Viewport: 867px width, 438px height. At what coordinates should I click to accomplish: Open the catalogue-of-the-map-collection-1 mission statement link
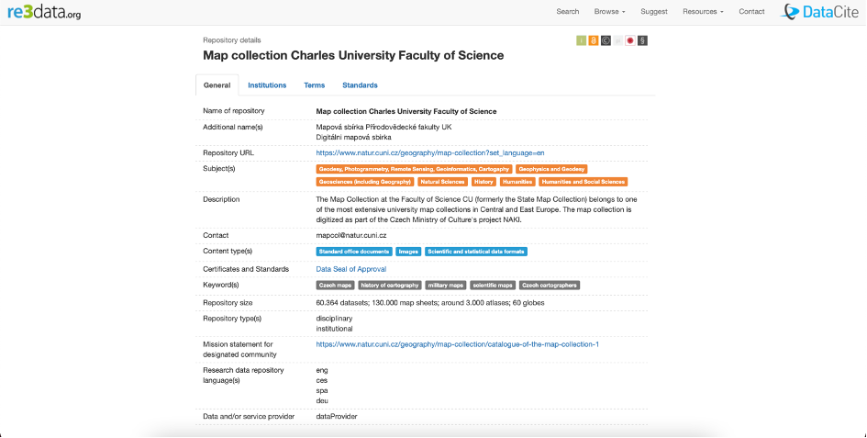[457, 344]
